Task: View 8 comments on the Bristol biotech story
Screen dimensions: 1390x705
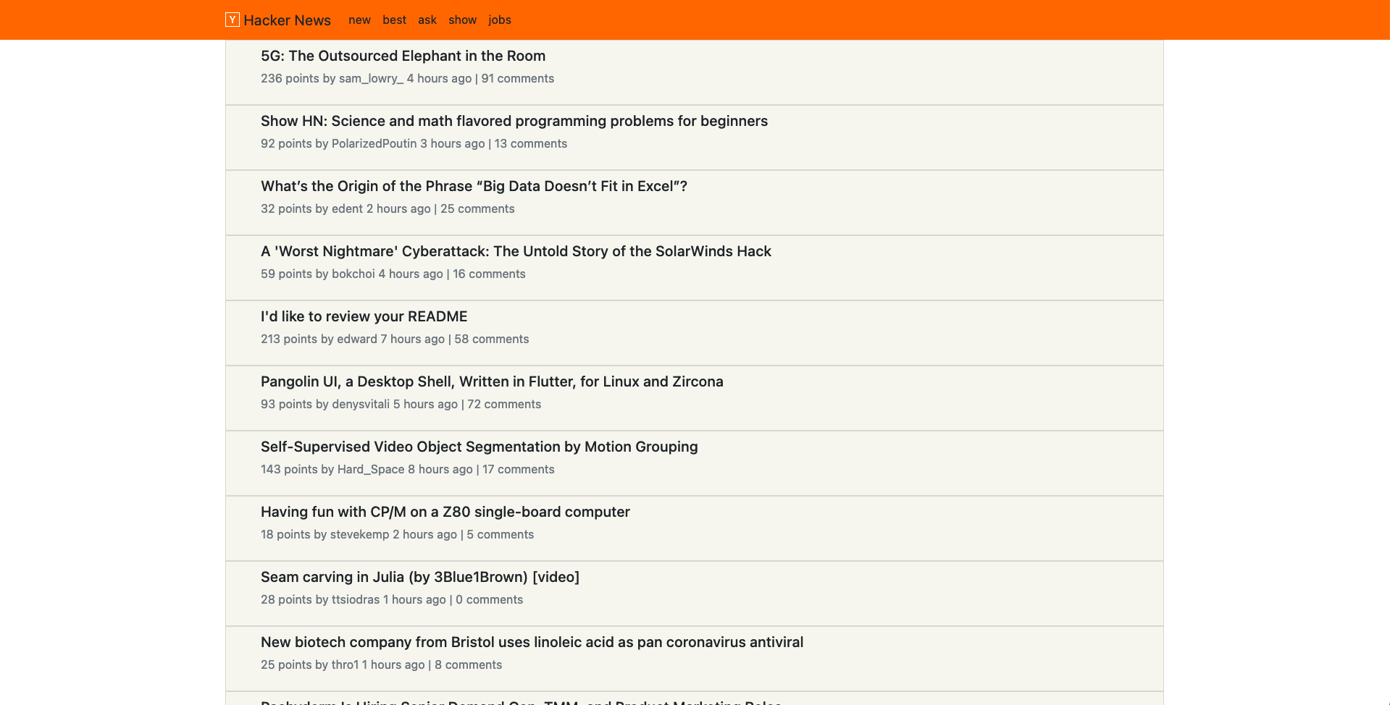Action: (468, 664)
